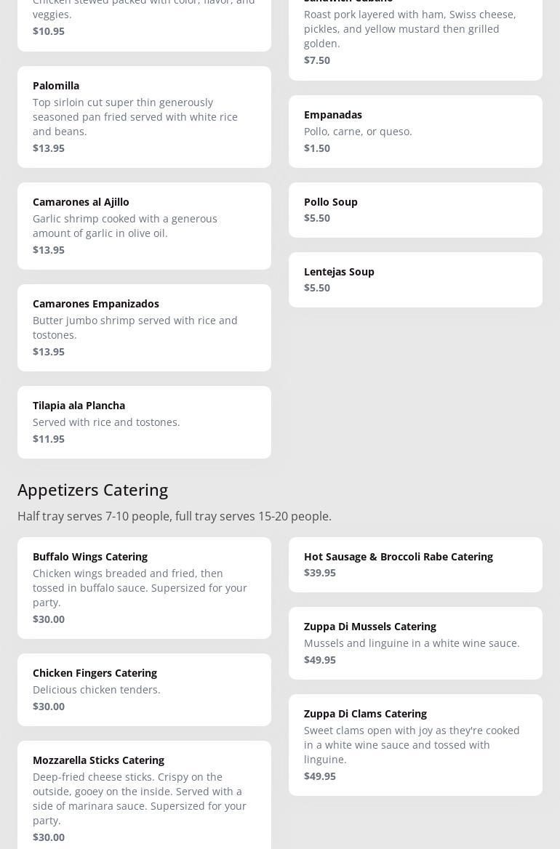Select Zuppa Di Mussels Catering
Viewport: 560px width, 849px height.
pos(415,643)
